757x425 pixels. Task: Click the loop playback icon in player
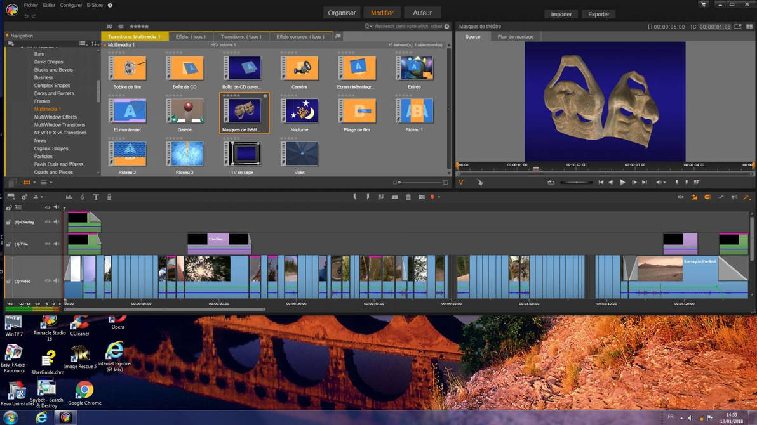(551, 182)
